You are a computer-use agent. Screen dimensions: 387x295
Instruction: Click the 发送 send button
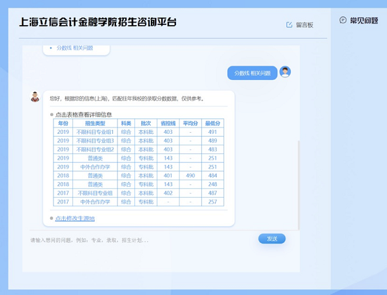(x=272, y=238)
